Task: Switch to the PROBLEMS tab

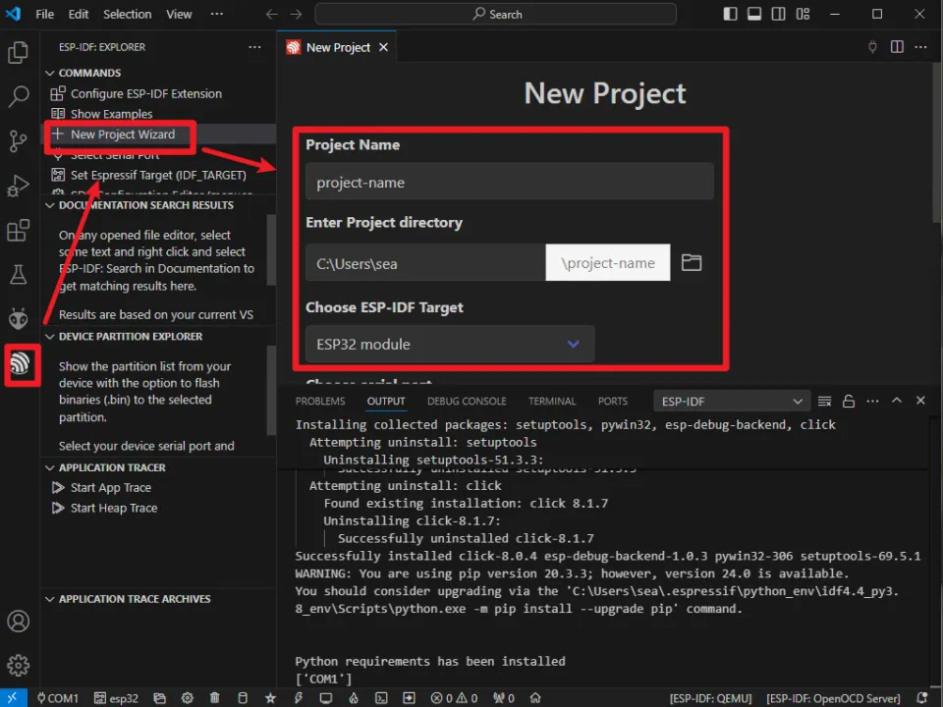Action: [x=320, y=401]
